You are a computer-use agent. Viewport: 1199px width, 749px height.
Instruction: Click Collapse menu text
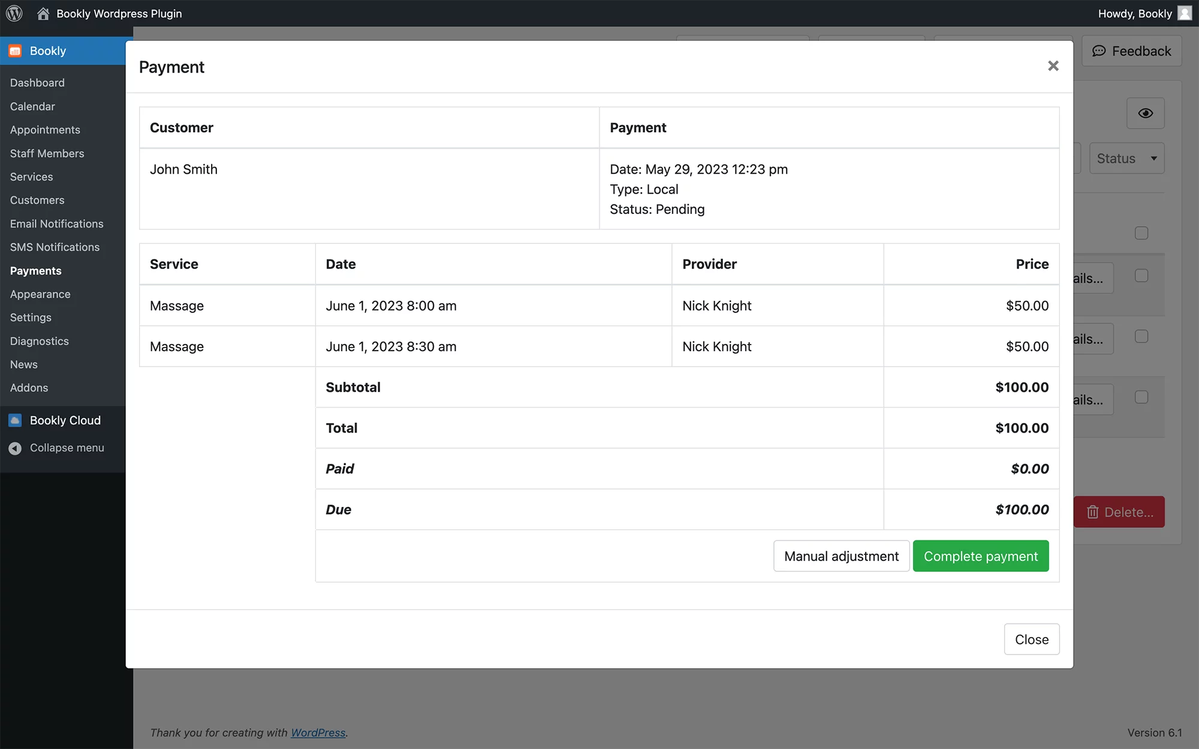[x=67, y=448]
